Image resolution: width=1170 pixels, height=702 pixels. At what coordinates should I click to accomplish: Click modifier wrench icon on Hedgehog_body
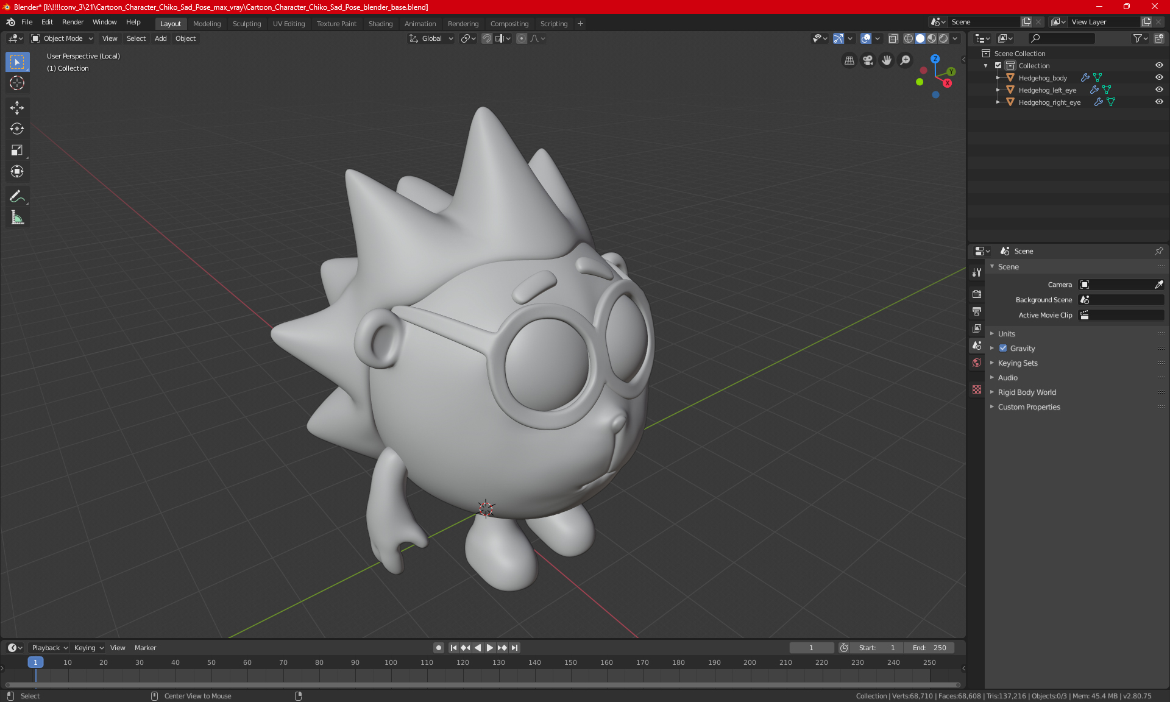(1085, 78)
